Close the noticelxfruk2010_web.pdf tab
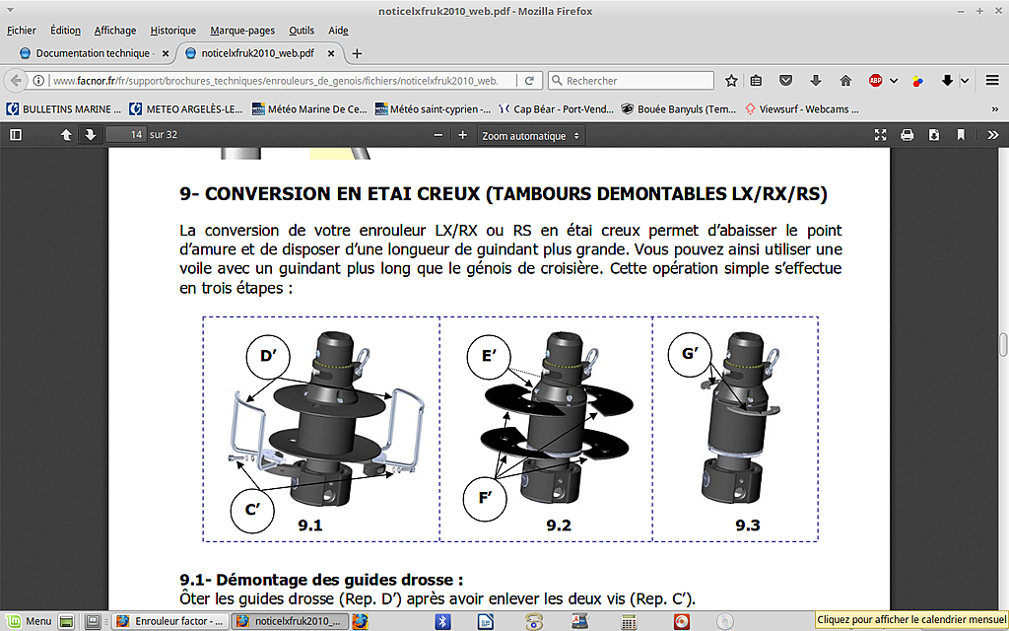Screen dimensions: 1009x631 331,53
